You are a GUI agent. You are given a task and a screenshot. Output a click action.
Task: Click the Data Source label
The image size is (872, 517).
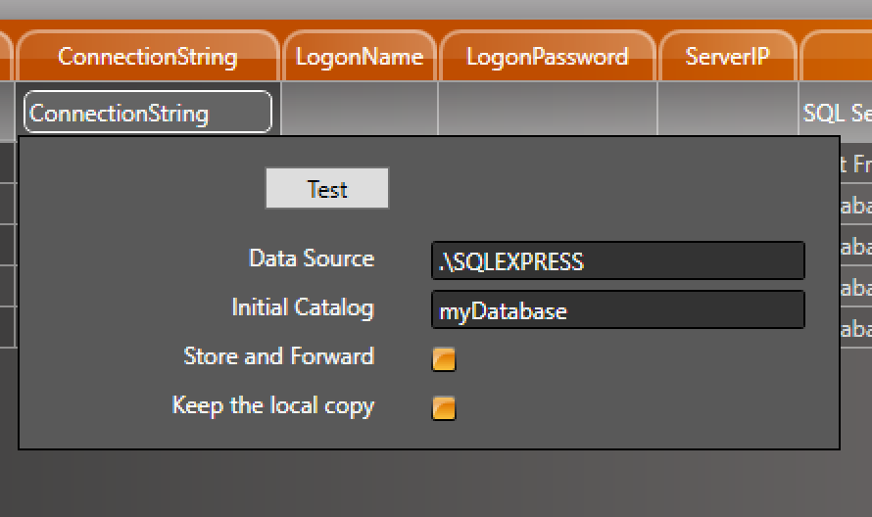tap(312, 258)
